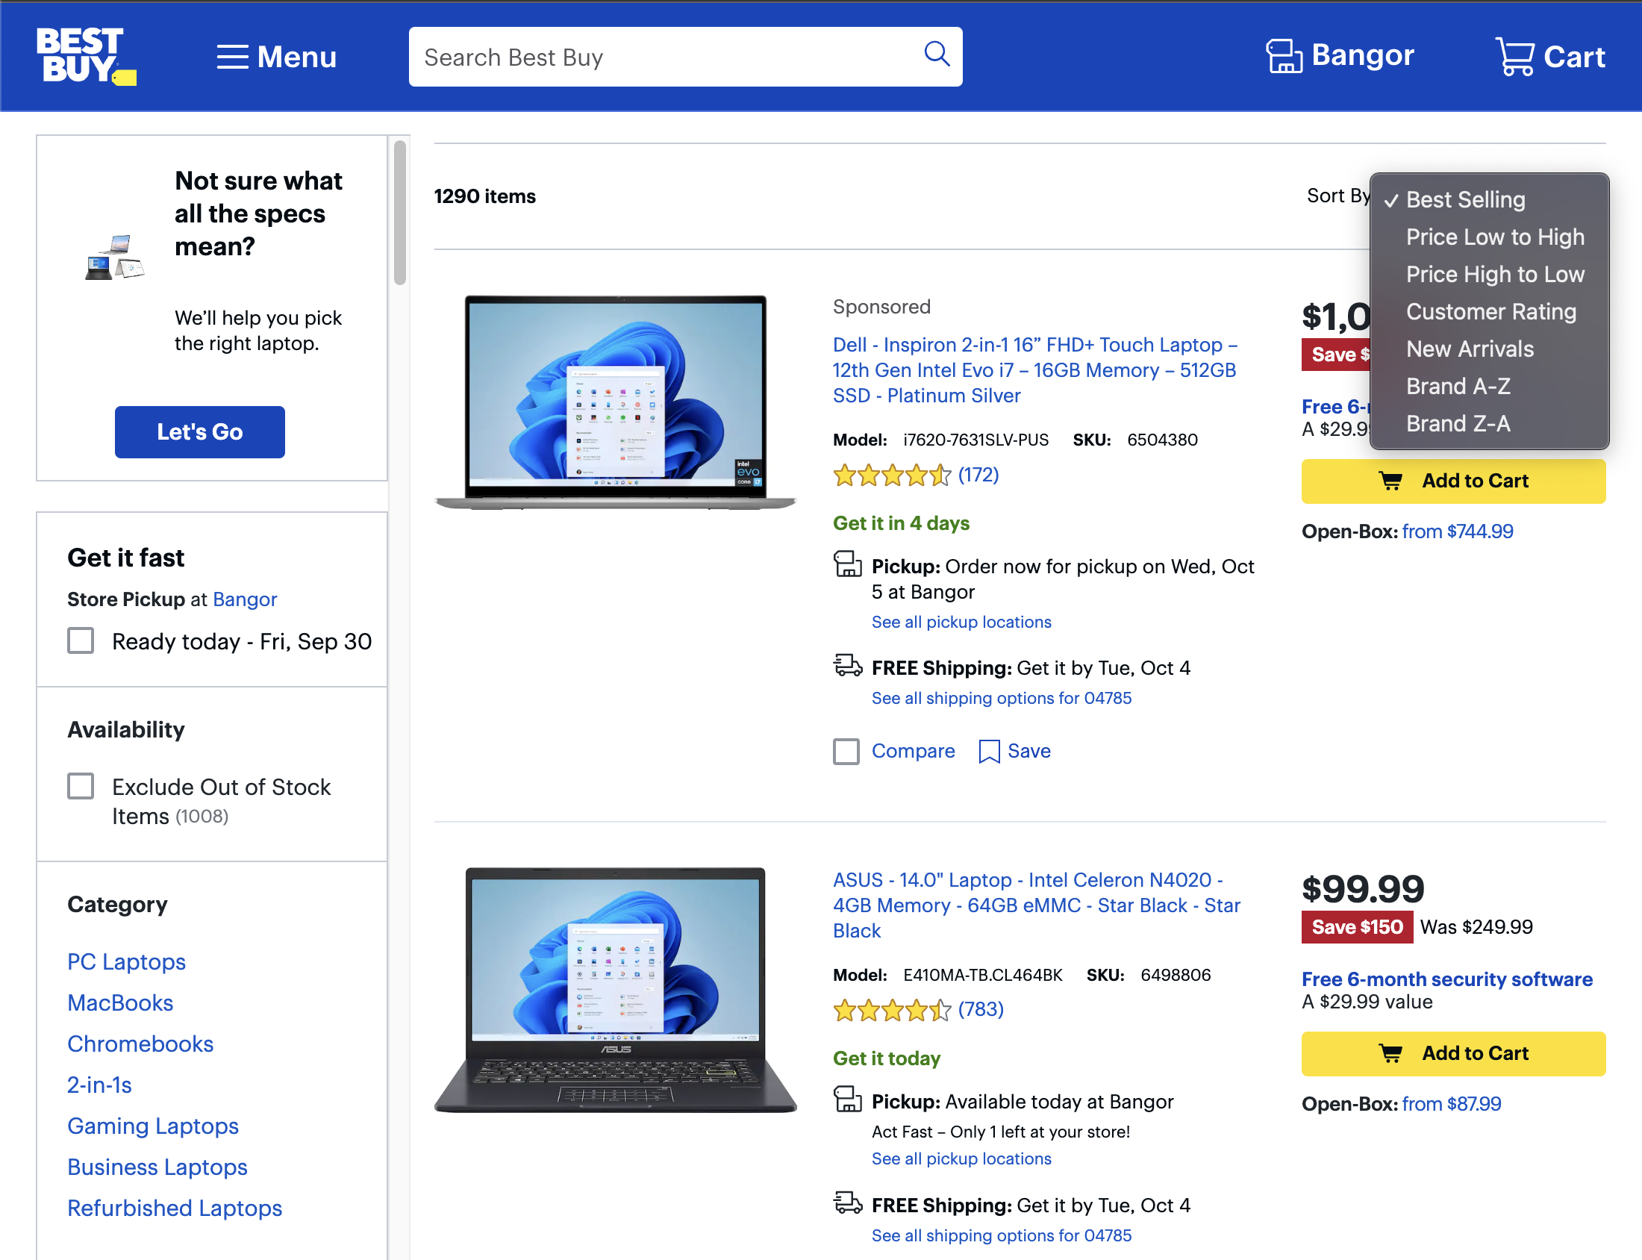Select Brand A-Z from sort menu
This screenshot has width=1642, height=1260.
click(x=1458, y=385)
